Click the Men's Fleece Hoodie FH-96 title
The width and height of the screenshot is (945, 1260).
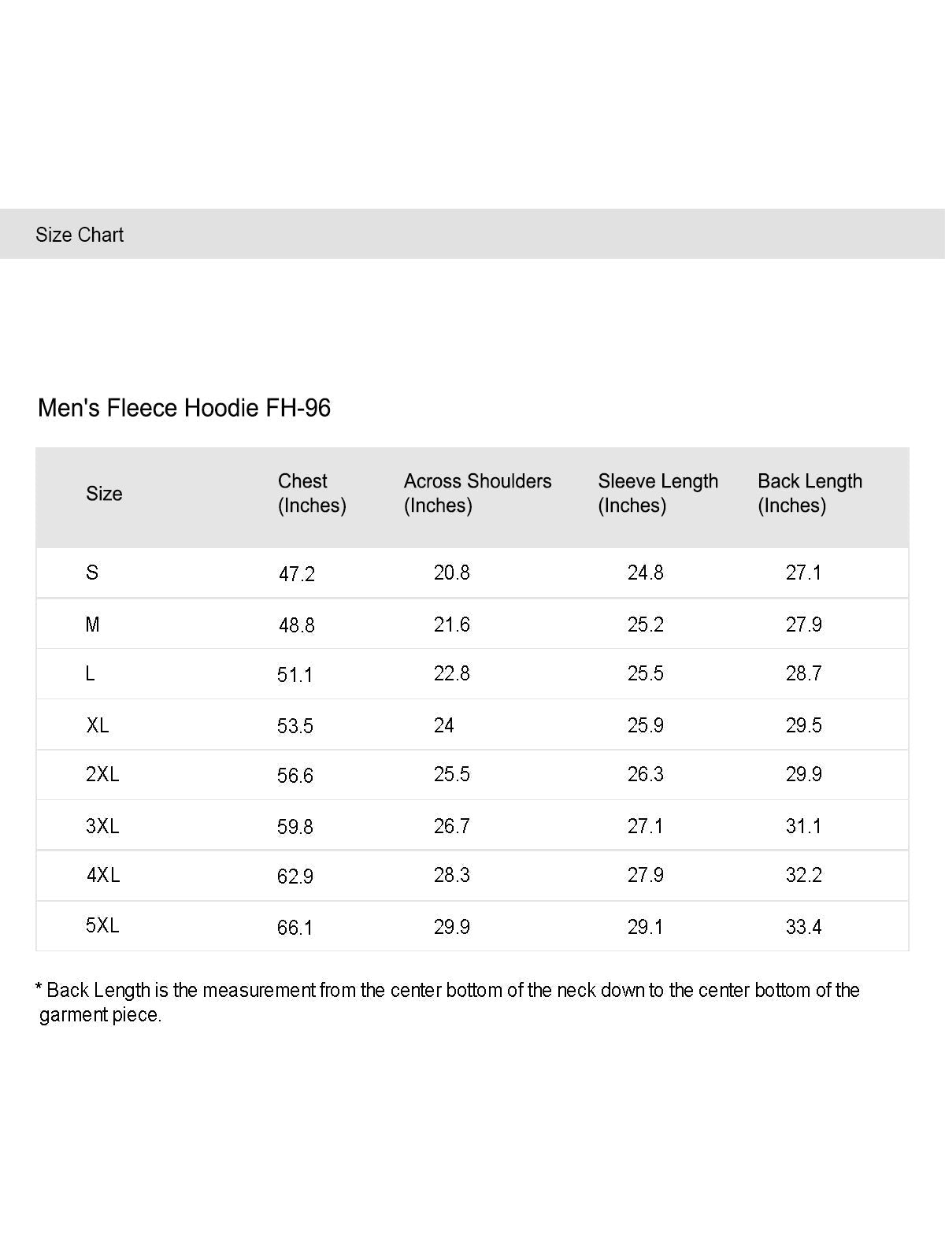tap(184, 408)
